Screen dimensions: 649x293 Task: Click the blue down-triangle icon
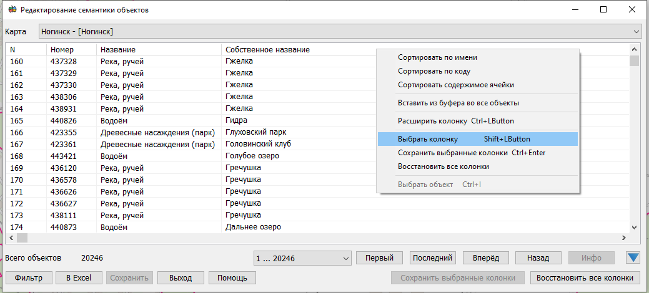[632, 258]
